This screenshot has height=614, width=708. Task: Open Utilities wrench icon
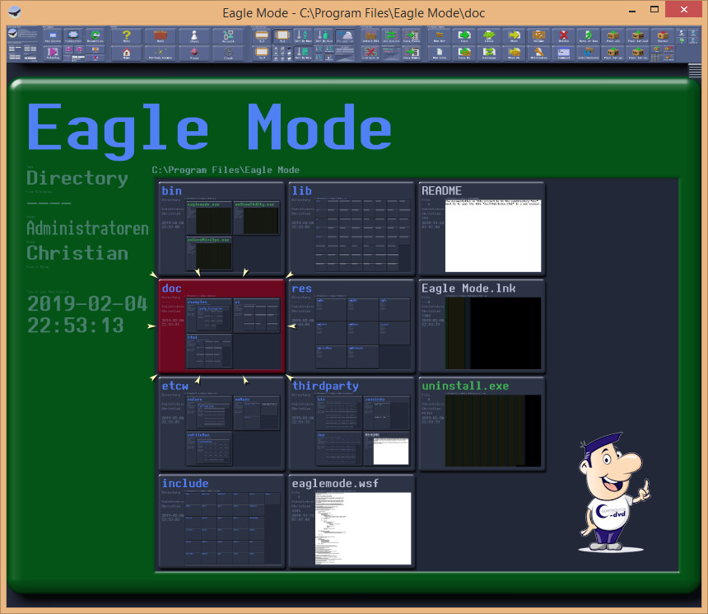(x=539, y=54)
